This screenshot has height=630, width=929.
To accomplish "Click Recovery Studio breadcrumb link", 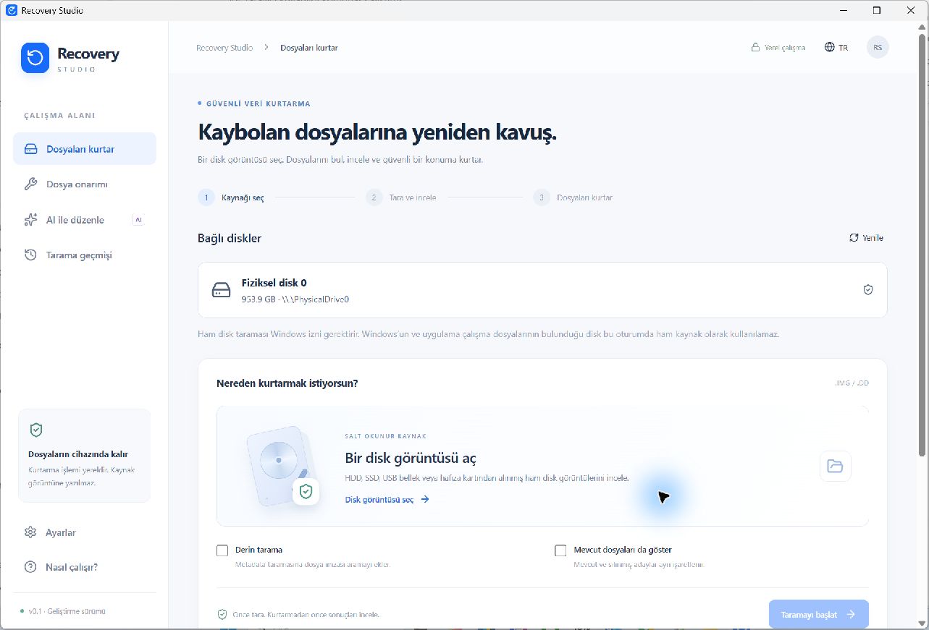I will [224, 48].
